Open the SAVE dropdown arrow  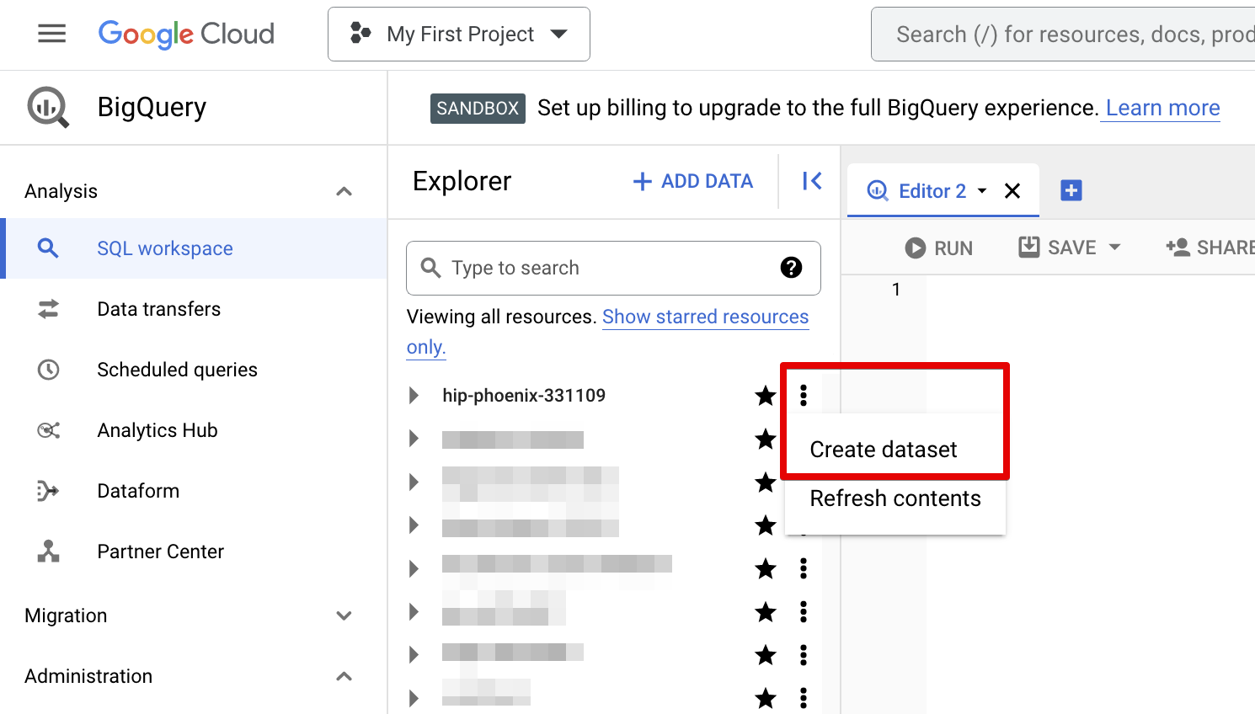click(1114, 248)
